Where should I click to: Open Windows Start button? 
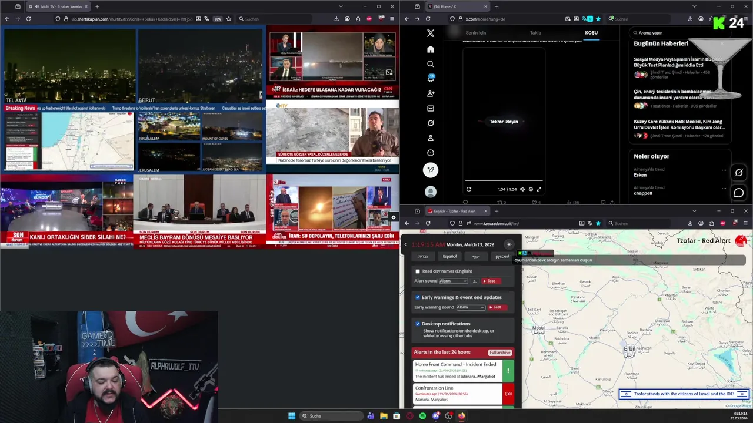(291, 416)
